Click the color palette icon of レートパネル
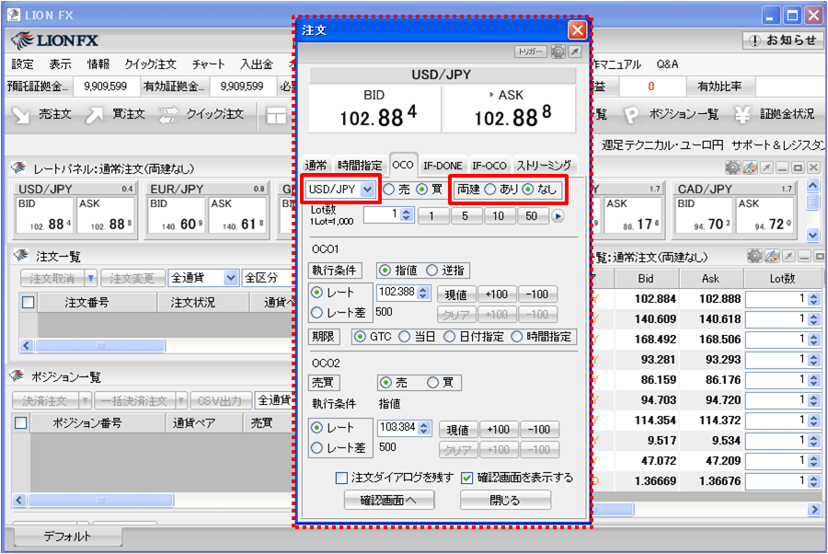This screenshot has height=554, width=828. point(750,167)
